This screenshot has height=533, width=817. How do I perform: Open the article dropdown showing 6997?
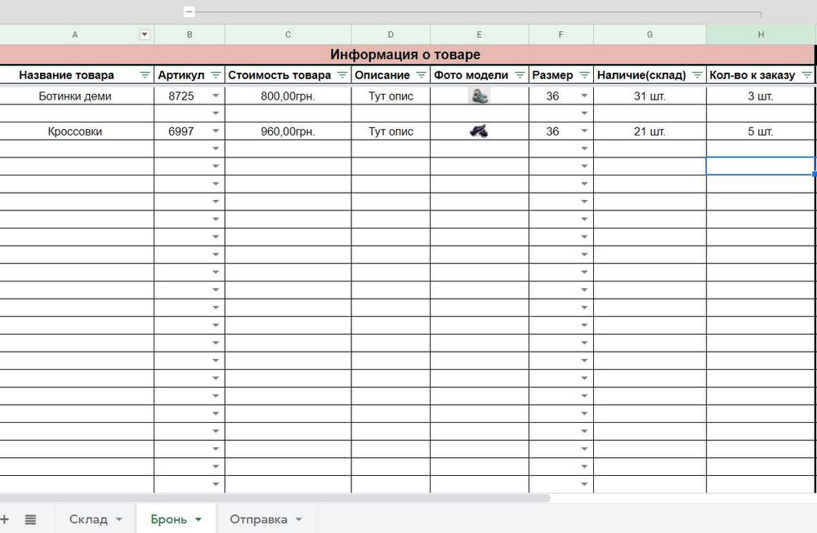(216, 131)
